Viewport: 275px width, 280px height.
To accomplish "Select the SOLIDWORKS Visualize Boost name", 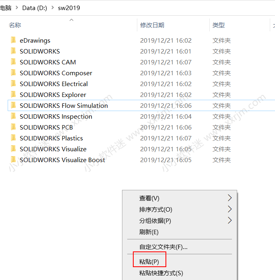I will point(62,160).
